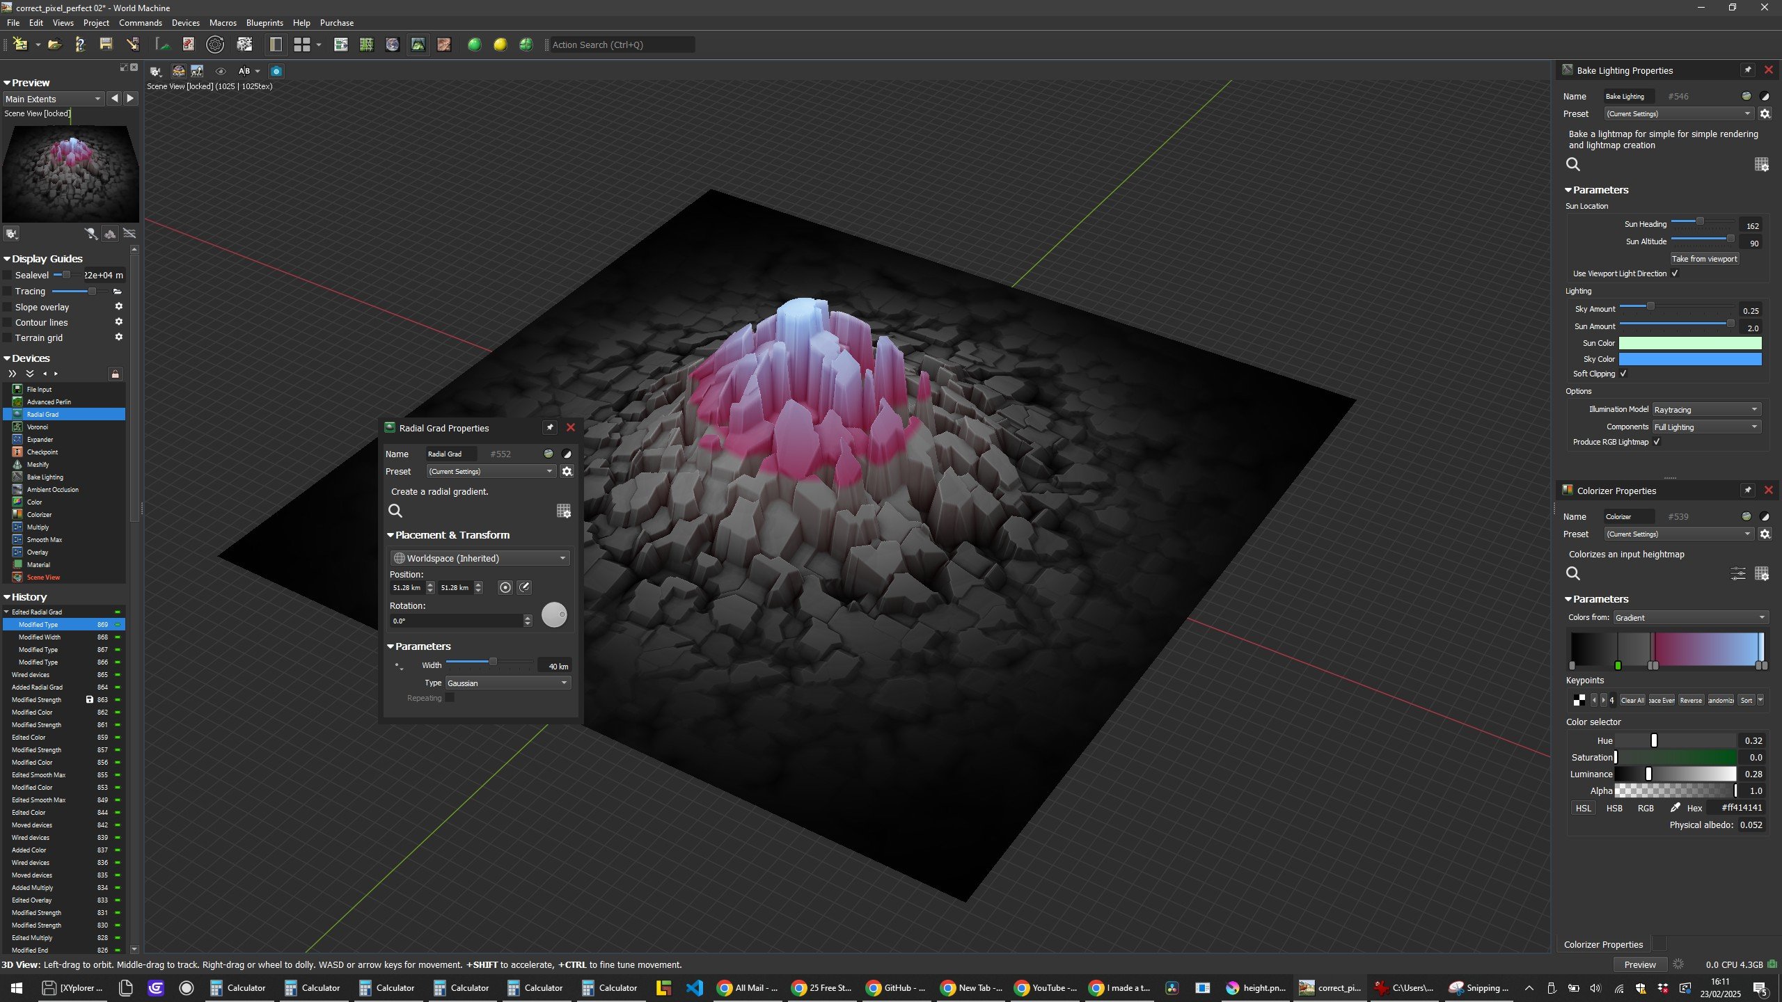Click the Action Search field
This screenshot has height=1002, width=1782.
coord(622,45)
